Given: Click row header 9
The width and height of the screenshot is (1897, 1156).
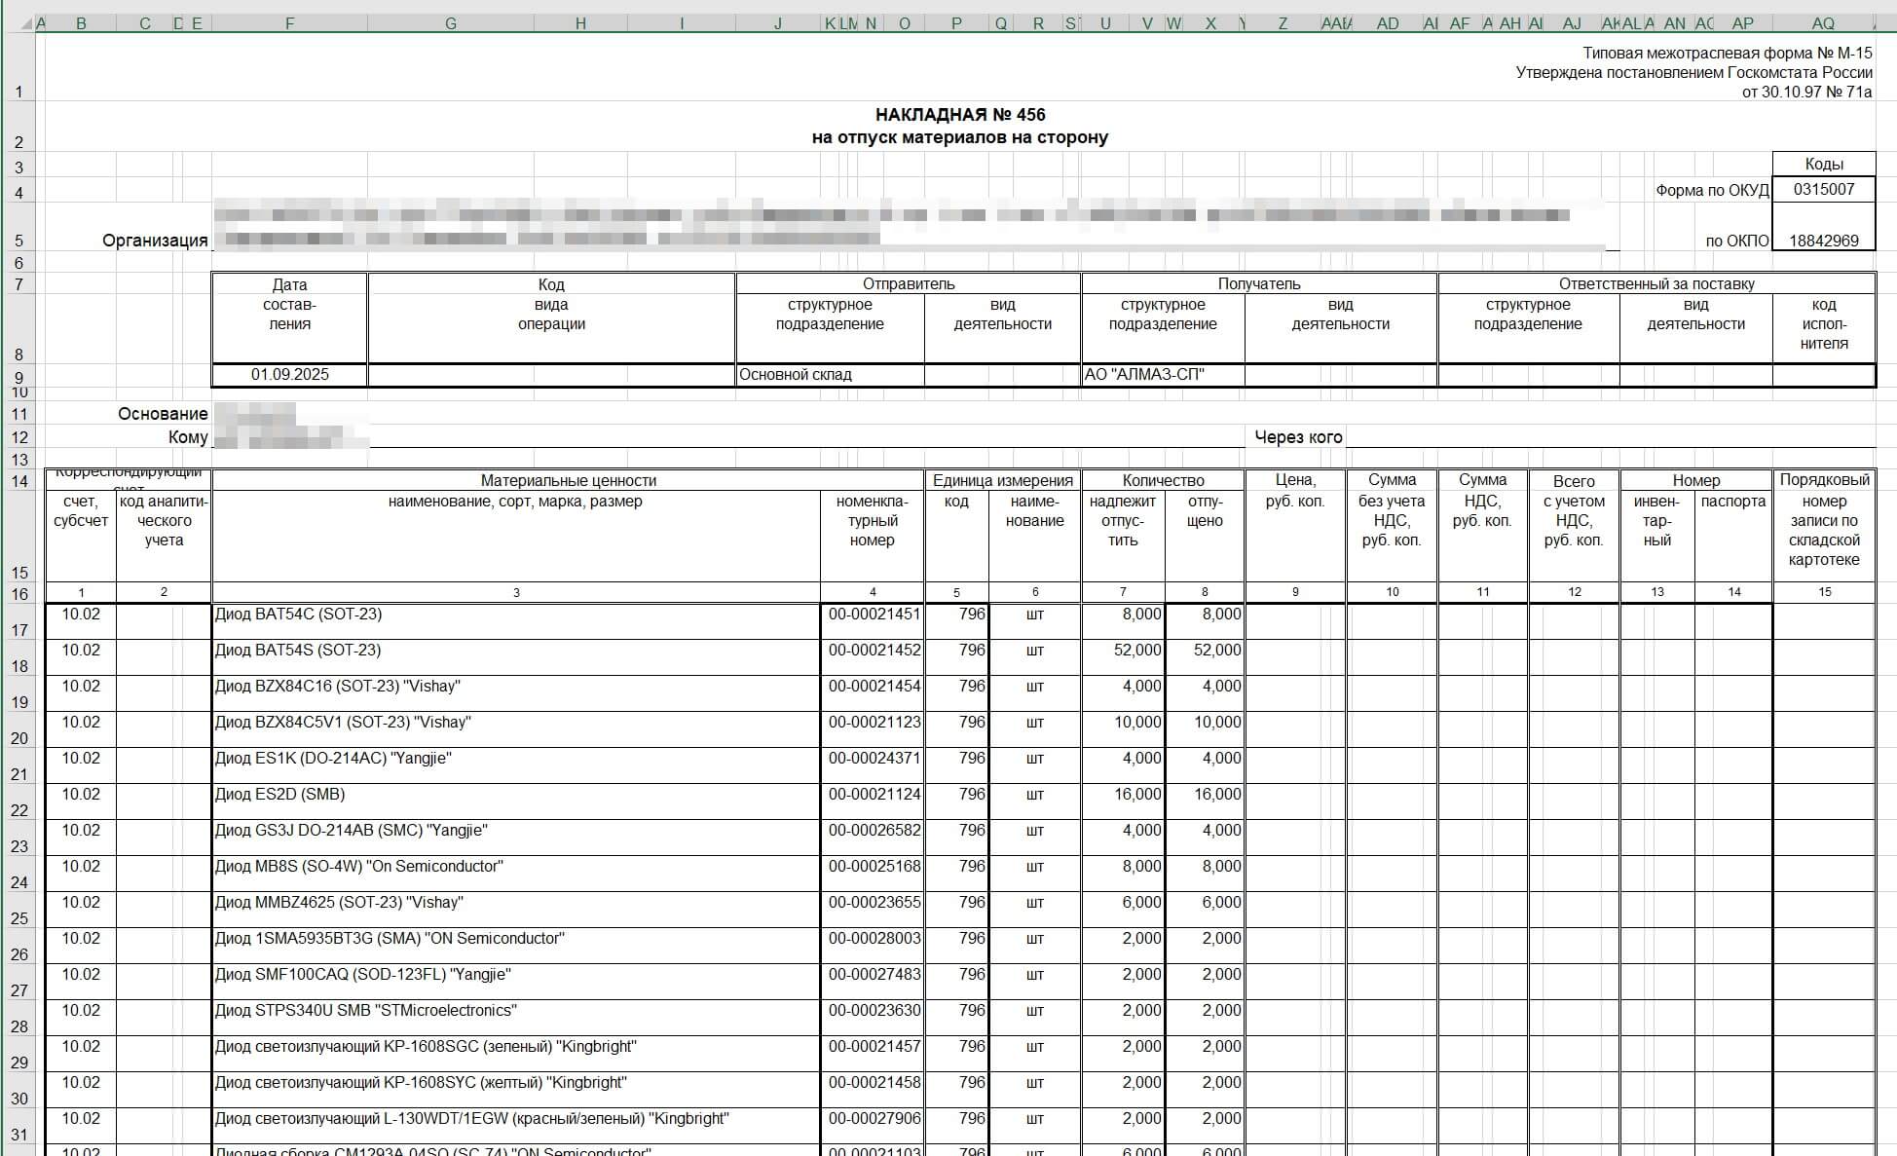Looking at the screenshot, I should (x=19, y=377).
